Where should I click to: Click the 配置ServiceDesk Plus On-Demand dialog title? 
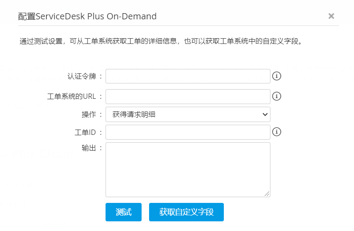[88, 16]
